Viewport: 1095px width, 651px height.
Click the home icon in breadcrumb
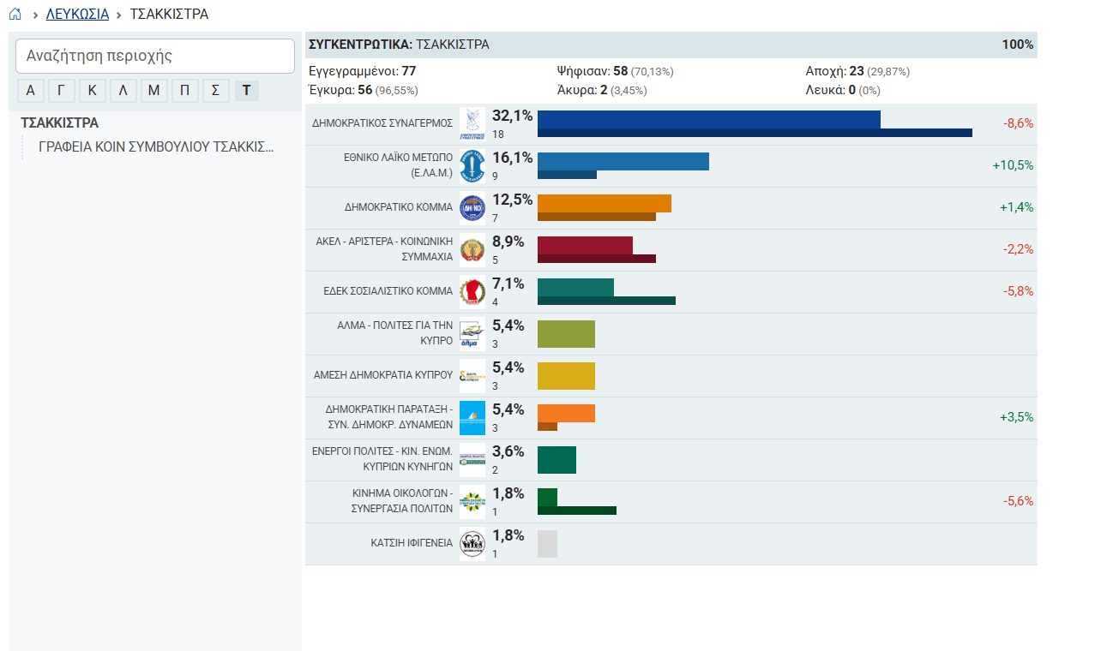pos(15,14)
